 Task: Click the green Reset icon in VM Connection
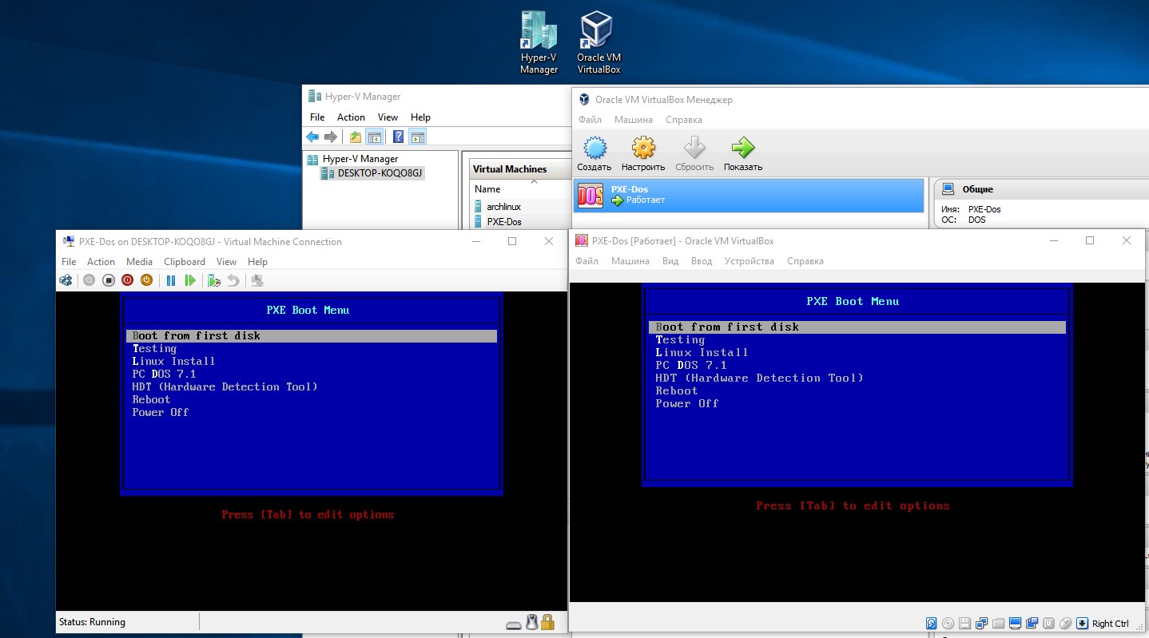pos(190,280)
